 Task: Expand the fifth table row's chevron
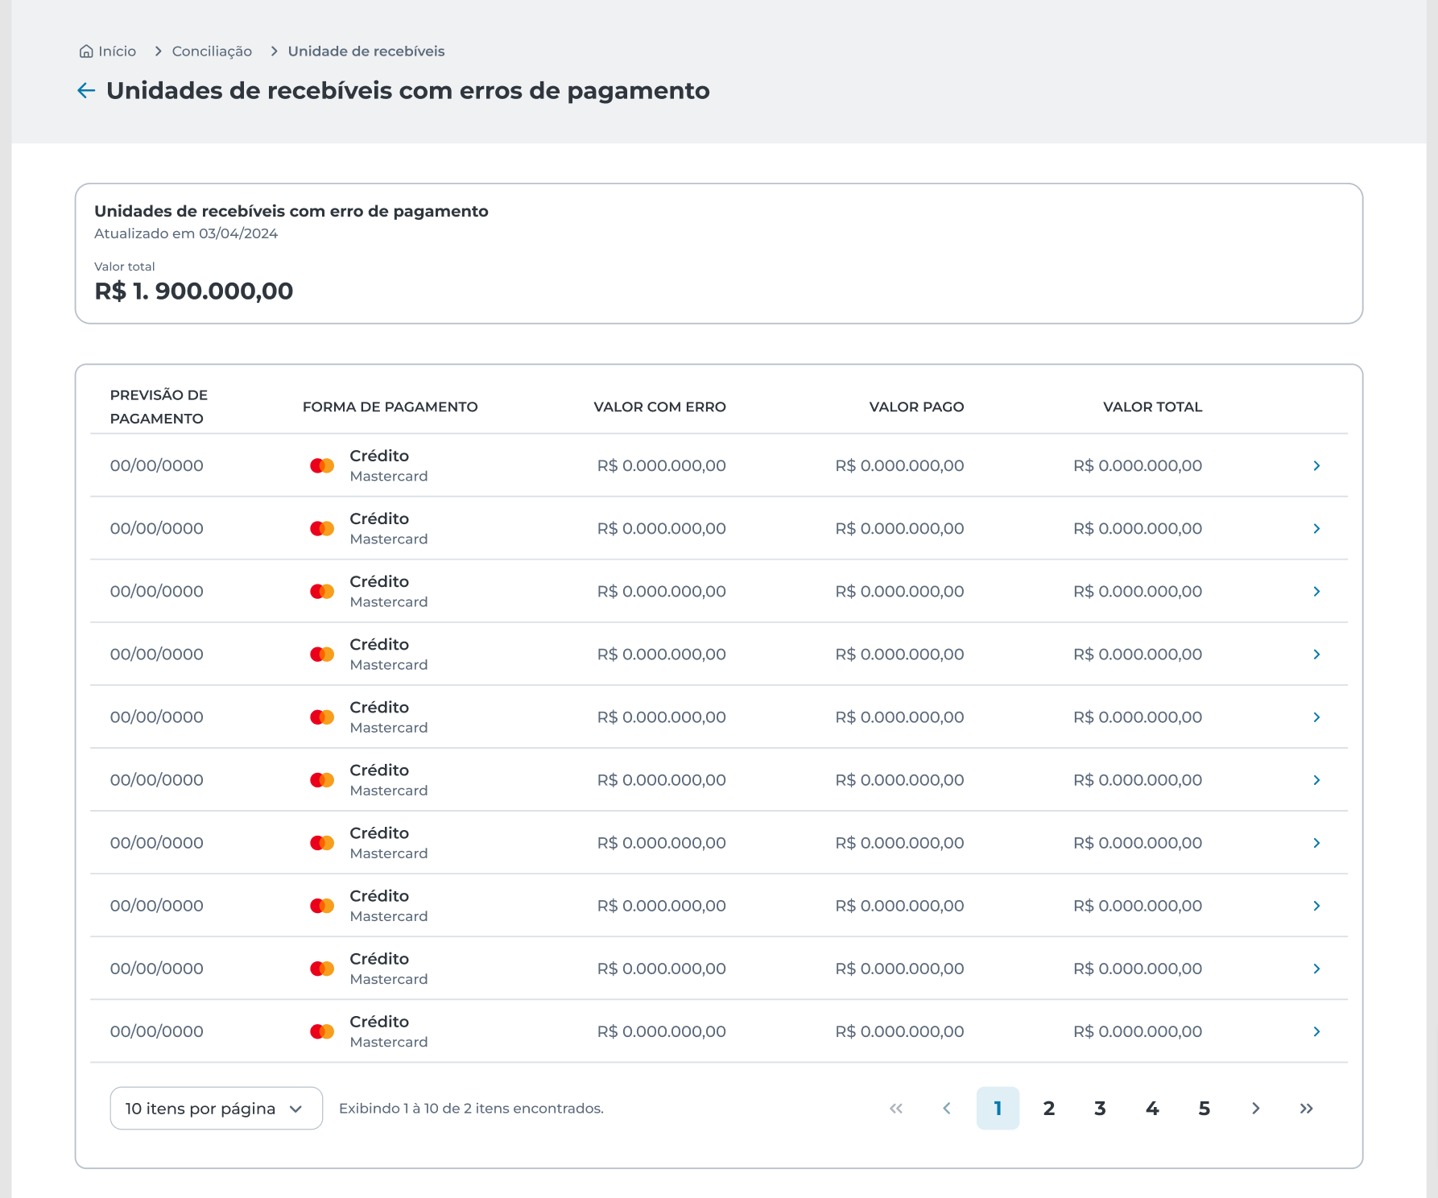coord(1317,717)
